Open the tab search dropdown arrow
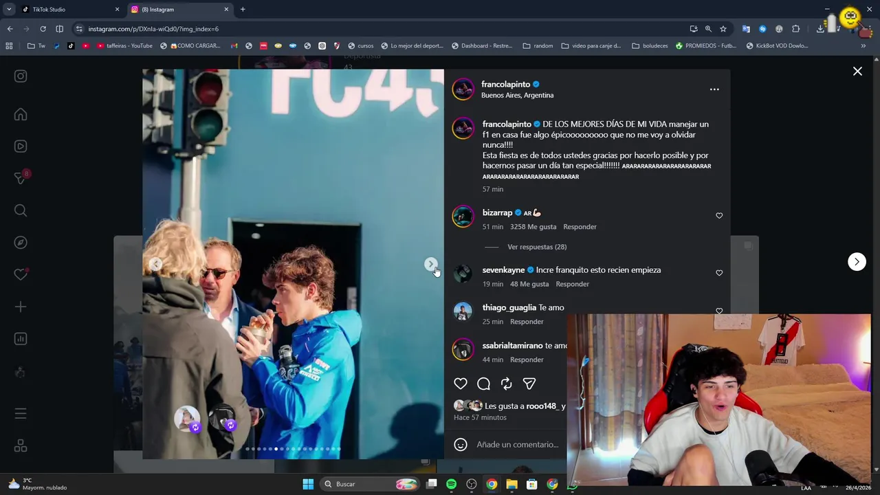Viewport: 880px width, 495px height. (x=9, y=10)
